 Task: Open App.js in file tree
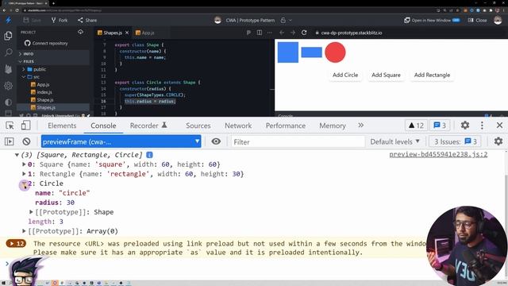[x=40, y=85]
